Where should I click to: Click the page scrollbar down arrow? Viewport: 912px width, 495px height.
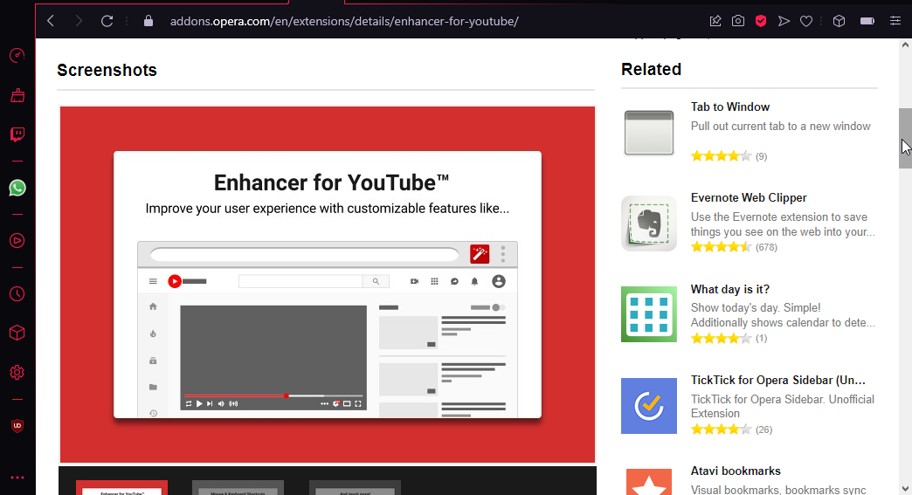coord(906,489)
